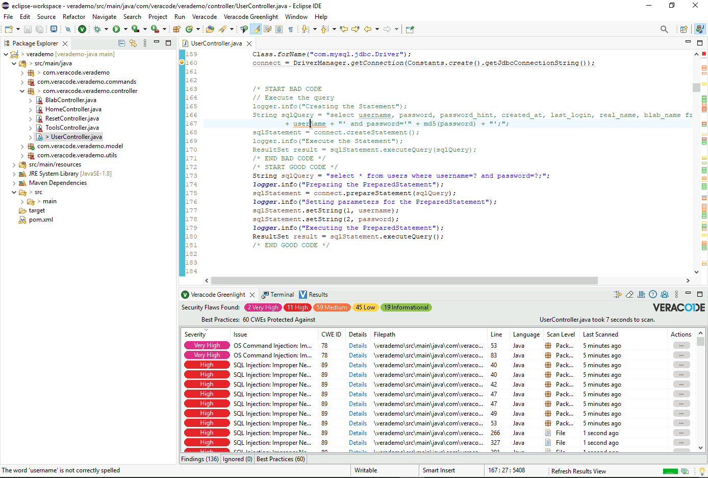This screenshot has width=708, height=478.
Task: Click the Debug bug icon
Action: (x=97, y=29)
